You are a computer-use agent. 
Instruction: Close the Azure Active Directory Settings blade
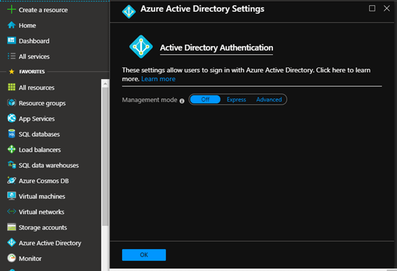click(x=386, y=9)
